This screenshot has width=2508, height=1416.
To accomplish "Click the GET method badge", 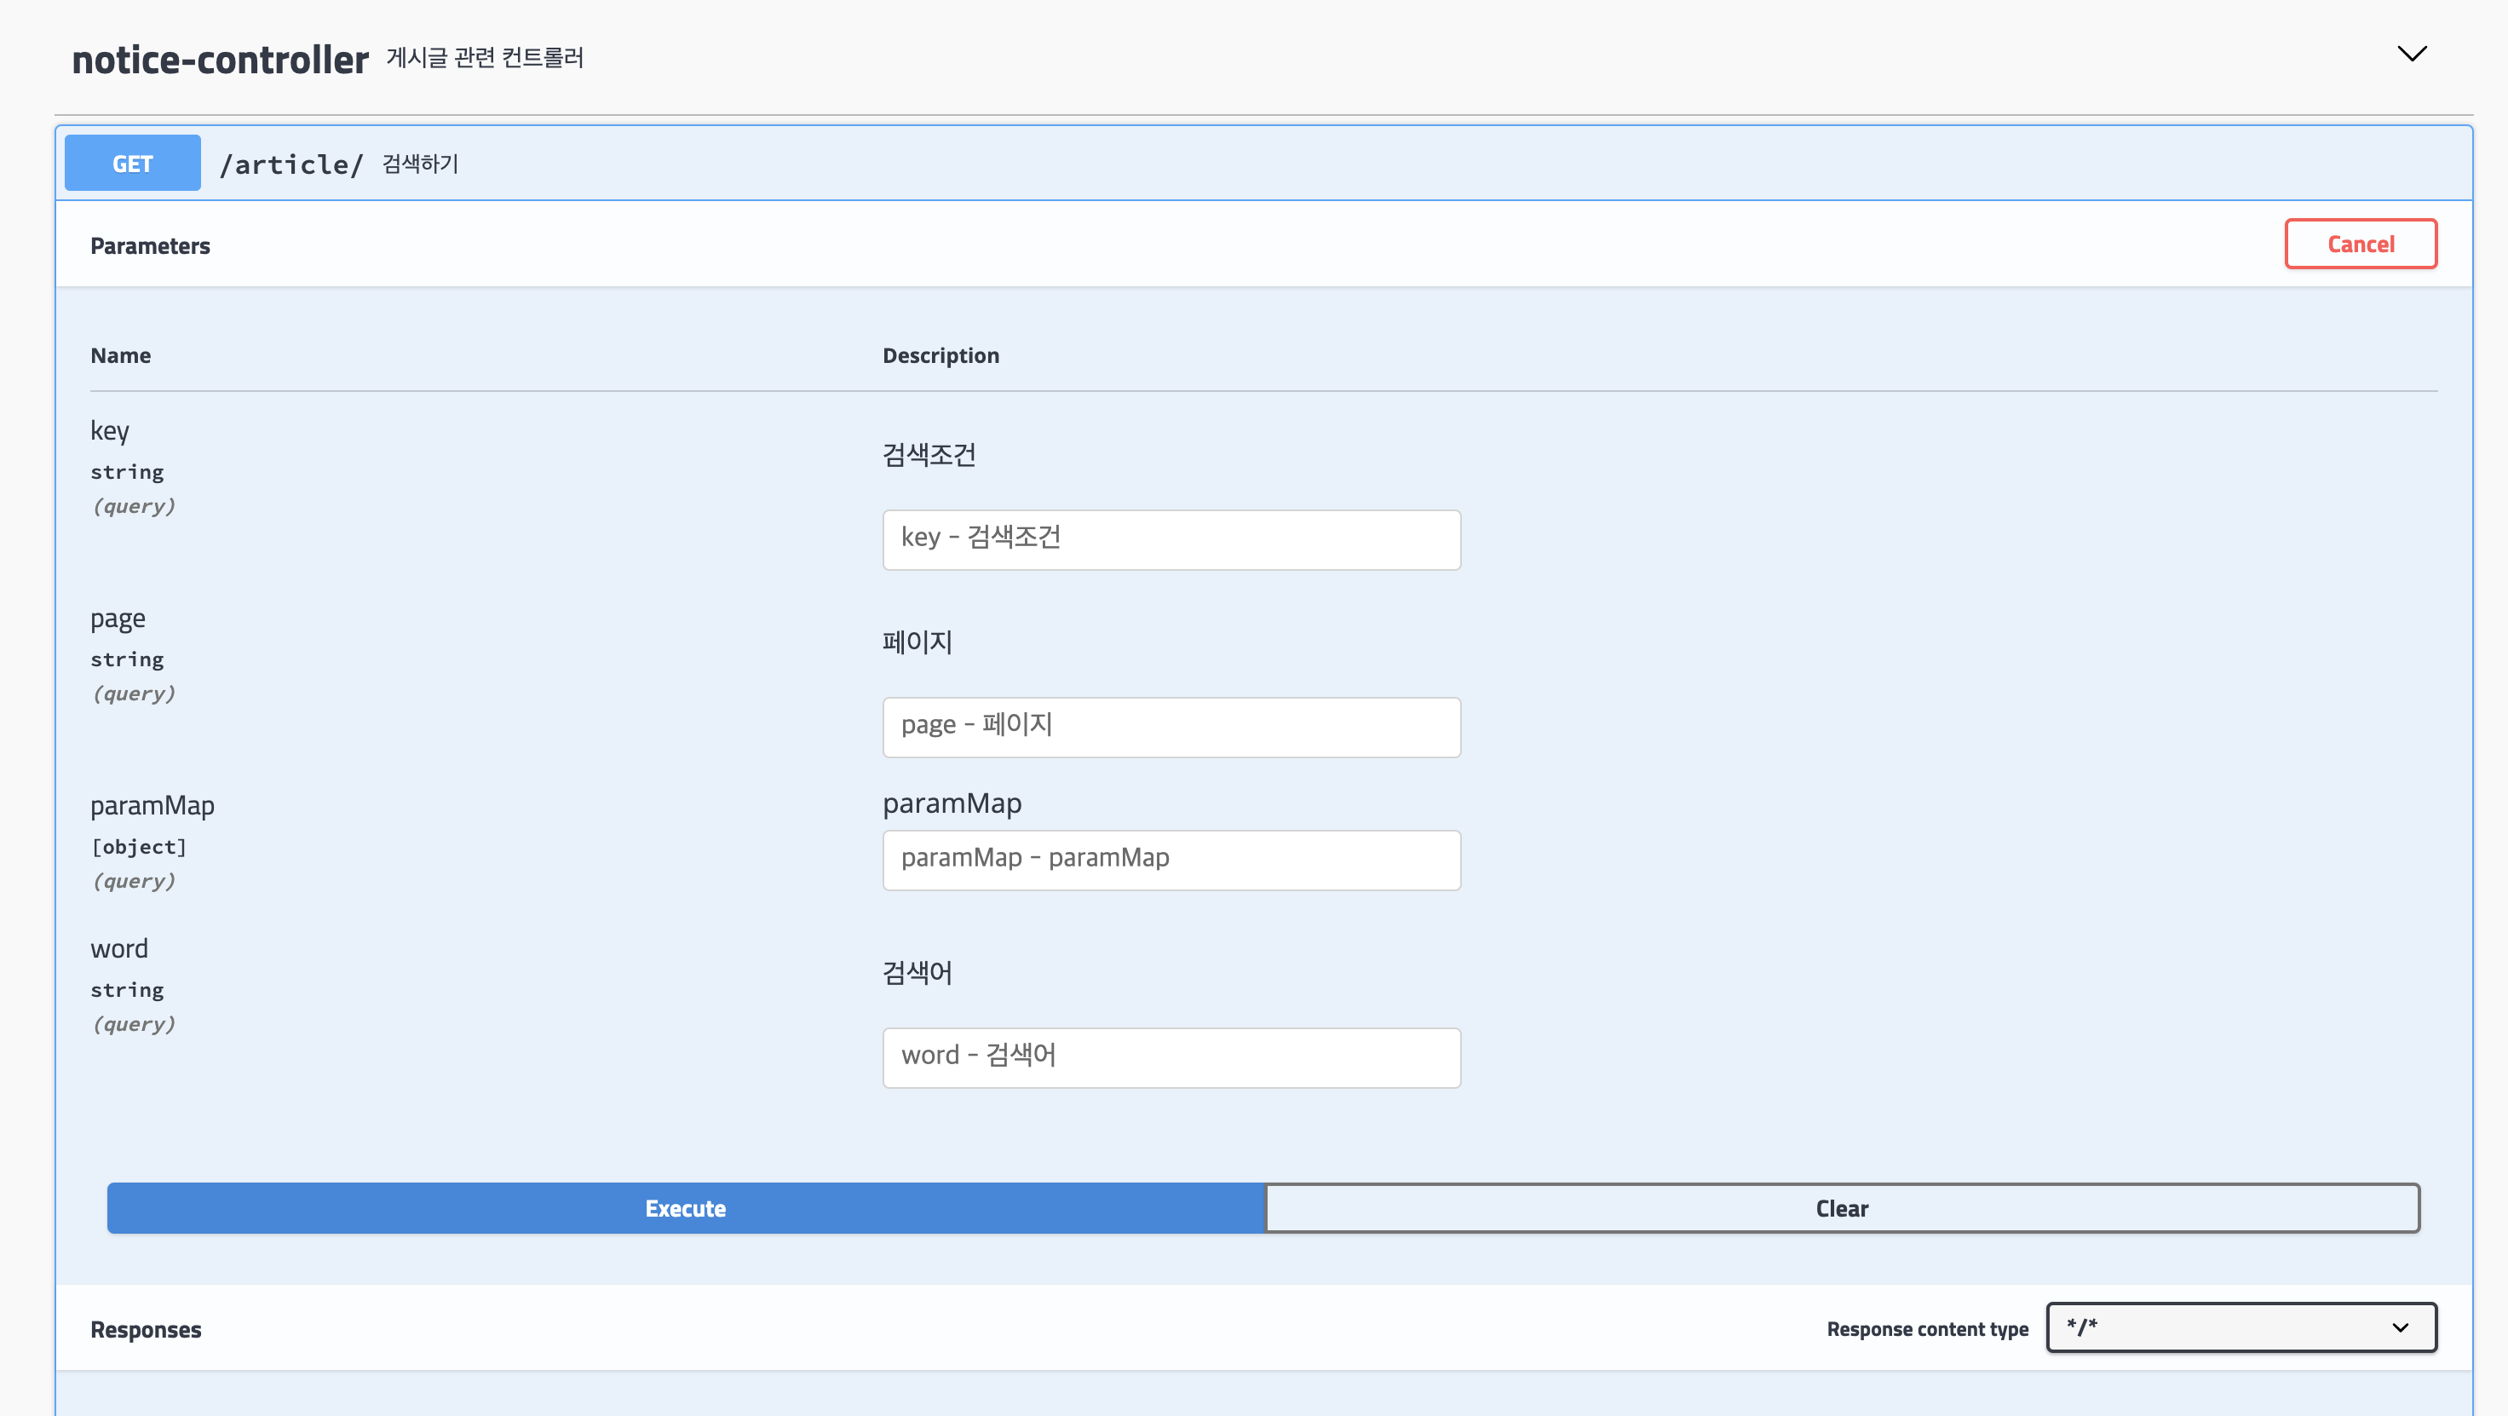I will (x=132, y=164).
